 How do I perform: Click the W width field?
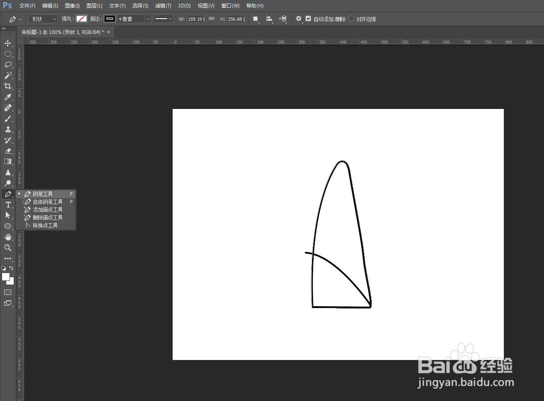click(196, 19)
